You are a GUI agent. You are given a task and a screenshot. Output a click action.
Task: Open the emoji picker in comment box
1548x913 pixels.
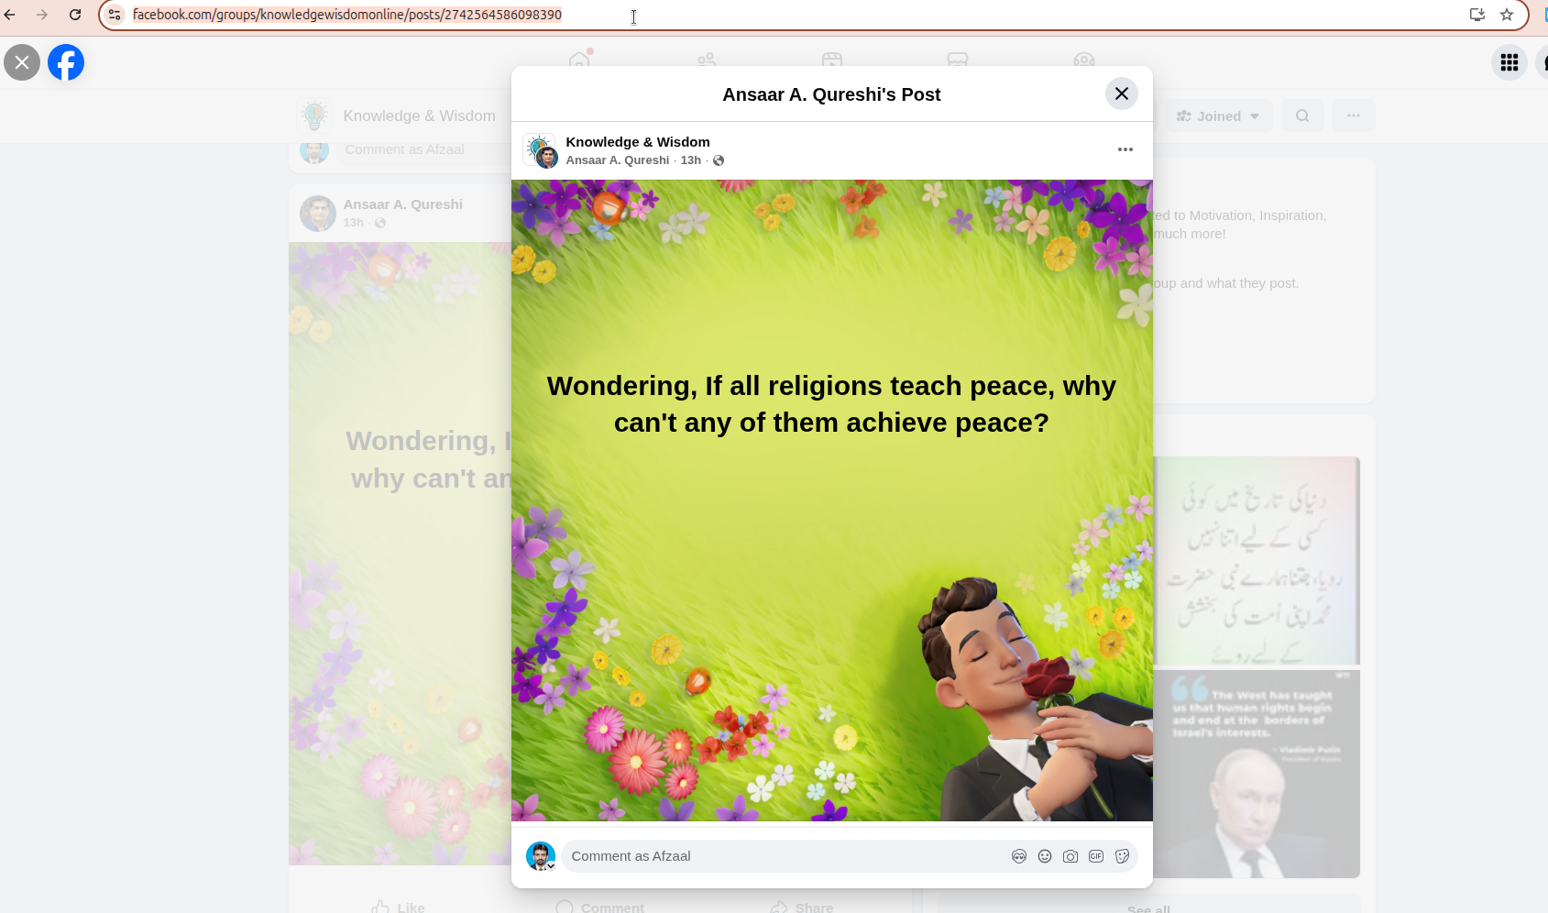coord(1044,856)
